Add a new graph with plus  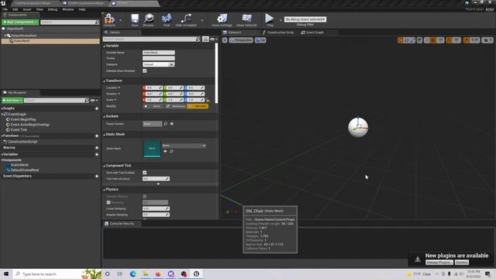point(97,108)
